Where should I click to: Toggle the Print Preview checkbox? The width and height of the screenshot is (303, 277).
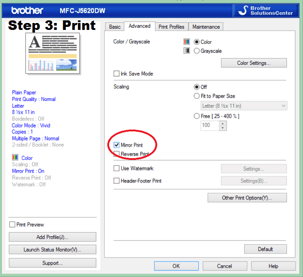coord(12,225)
